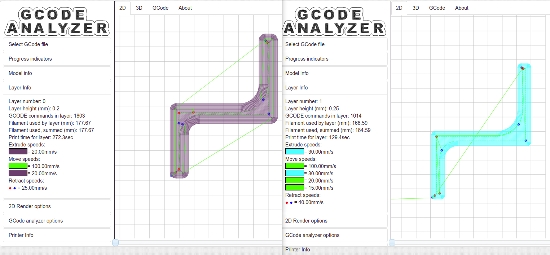The height and width of the screenshot is (255, 550).
Task: Click 'Filament used, summed (mm): 184.59' text
Action: pos(328,130)
